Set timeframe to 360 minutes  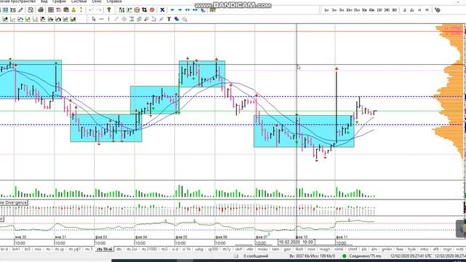point(395,9)
